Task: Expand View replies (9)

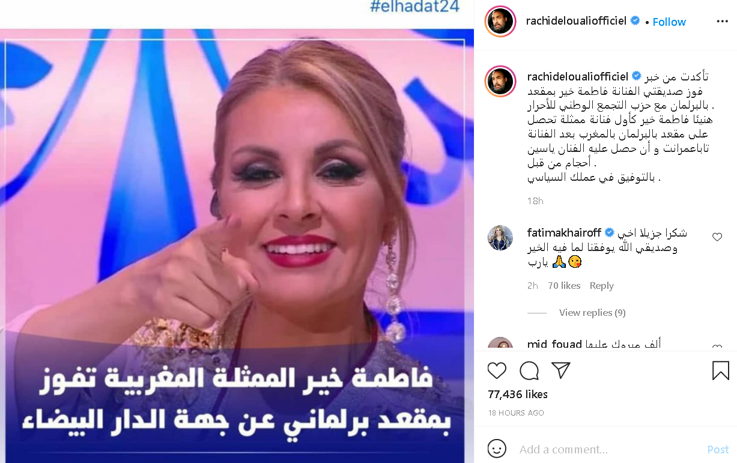Action: [592, 312]
